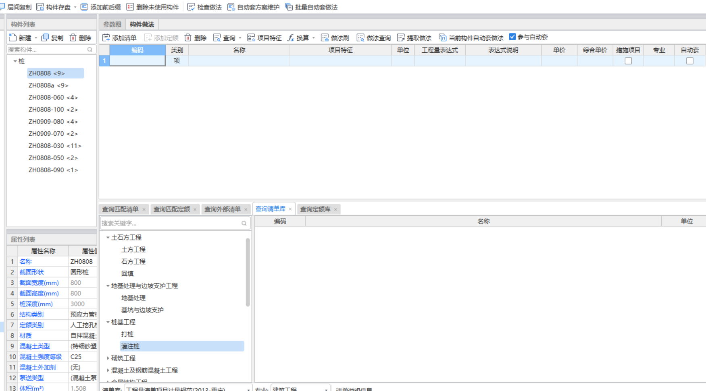Screen dimensions: 706x391
Task: Open the 新建 dropdown arrow
Action: pyautogui.click(x=36, y=38)
